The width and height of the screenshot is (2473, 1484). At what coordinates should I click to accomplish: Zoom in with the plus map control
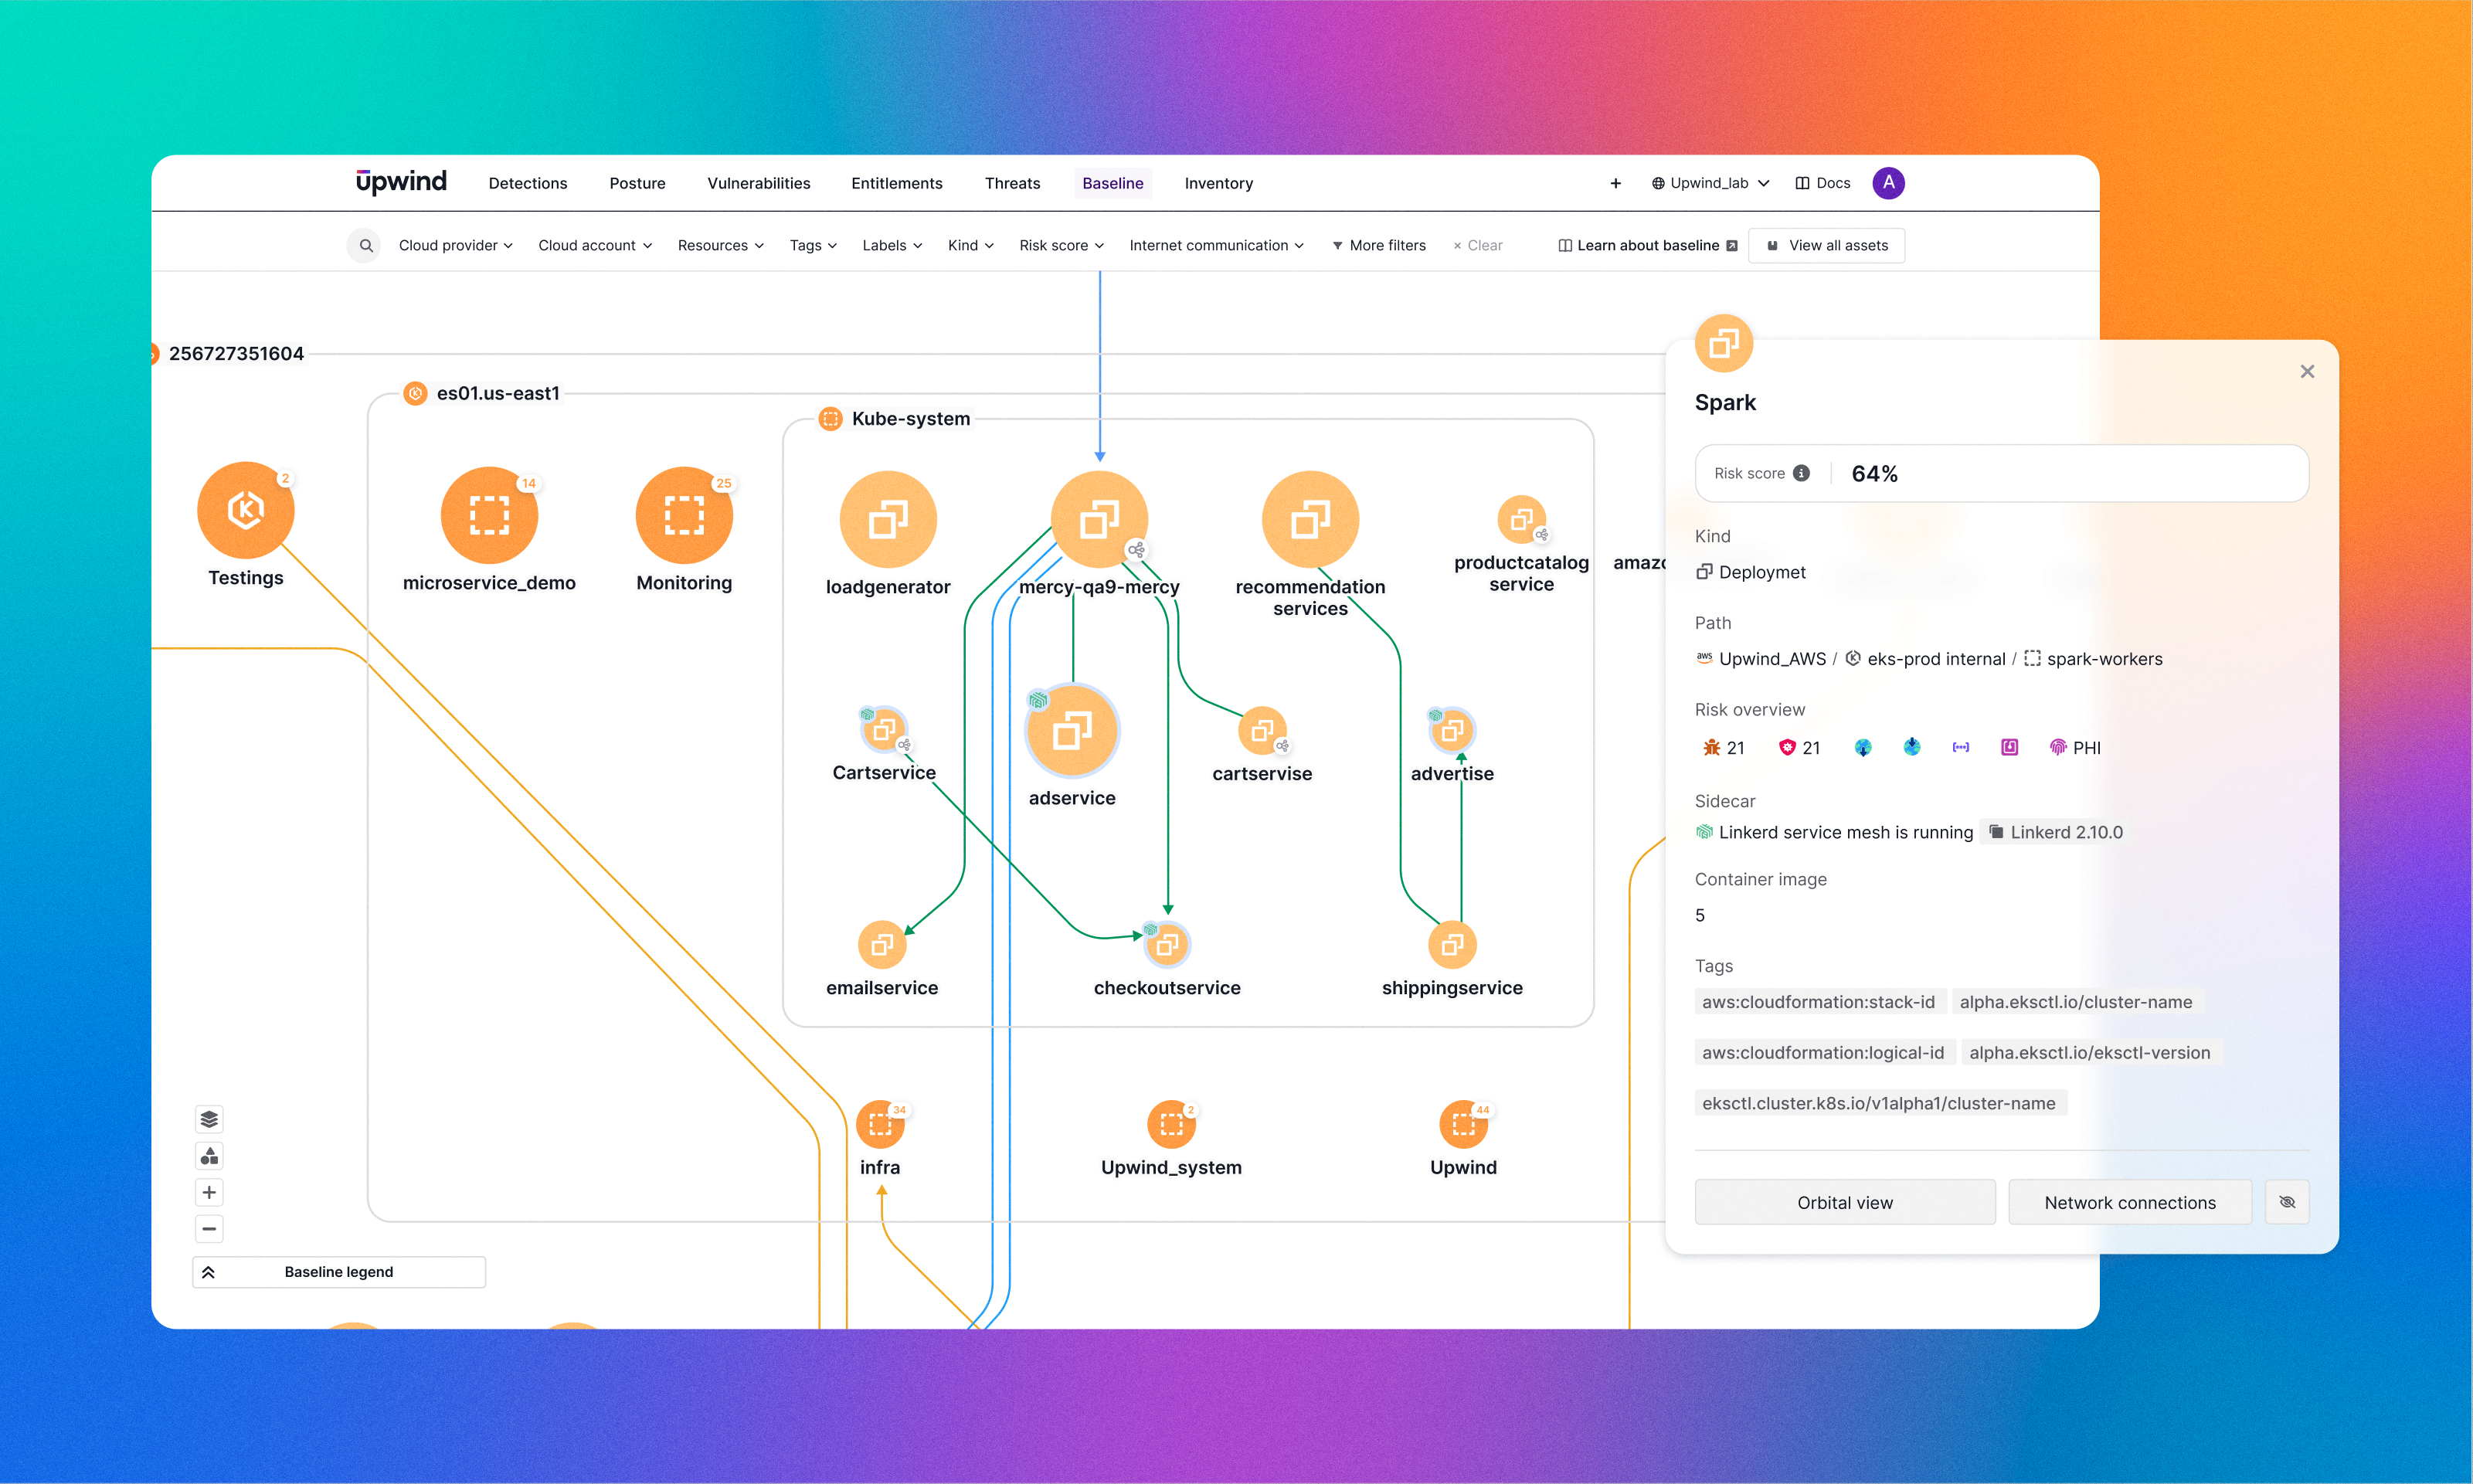(209, 1192)
